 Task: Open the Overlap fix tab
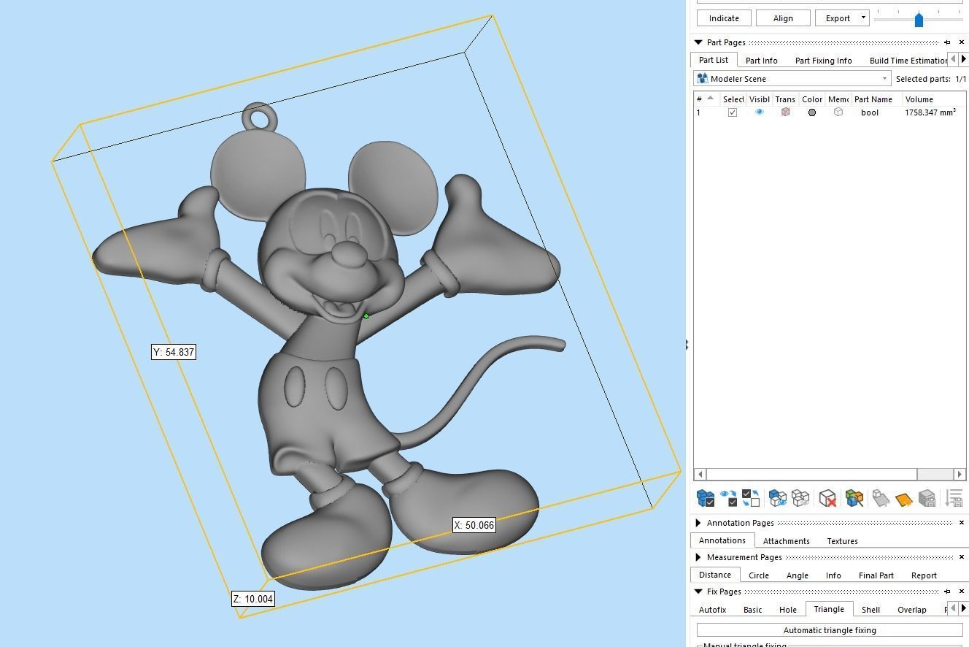pos(911,610)
